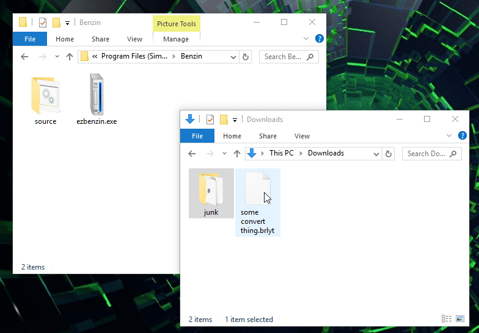Expand the hidden path chevron in Benzin address bar
Image resolution: width=479 pixels, height=333 pixels.
pyautogui.click(x=95, y=56)
